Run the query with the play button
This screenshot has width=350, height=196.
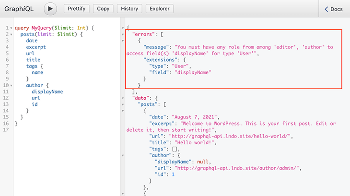coord(50,9)
